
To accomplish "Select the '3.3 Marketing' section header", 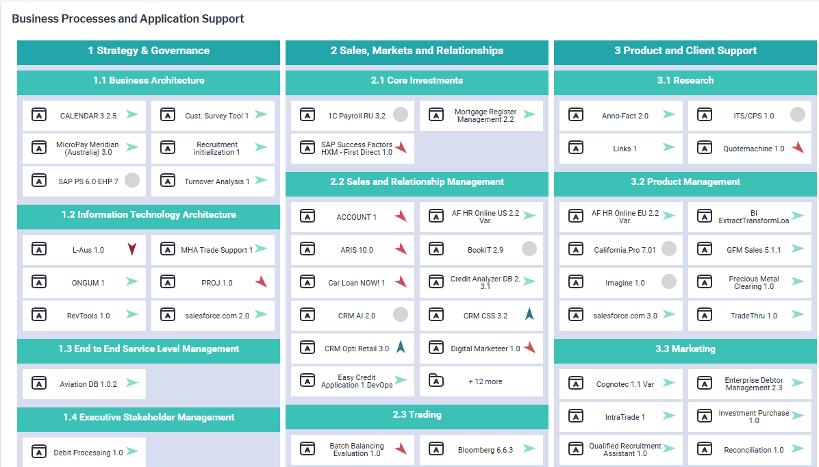I will [685, 349].
